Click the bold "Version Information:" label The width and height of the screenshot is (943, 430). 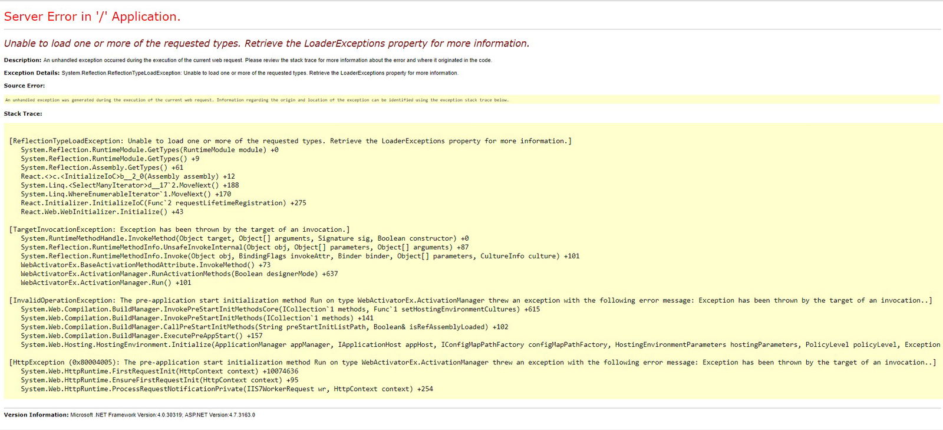click(x=36, y=415)
